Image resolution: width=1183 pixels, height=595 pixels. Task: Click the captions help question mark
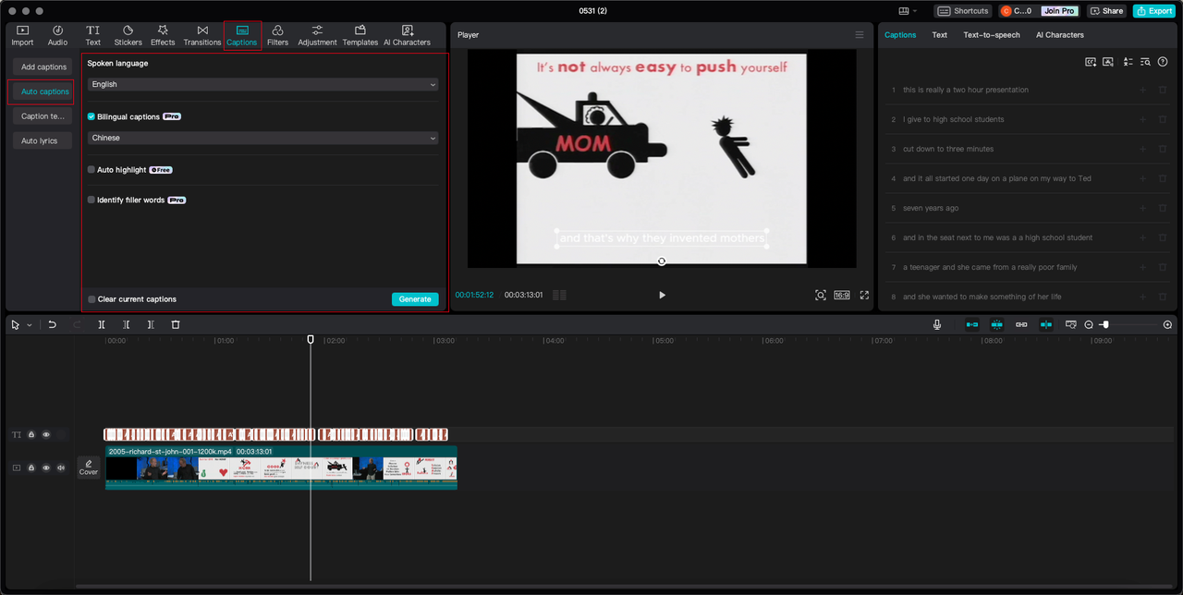coord(1163,62)
